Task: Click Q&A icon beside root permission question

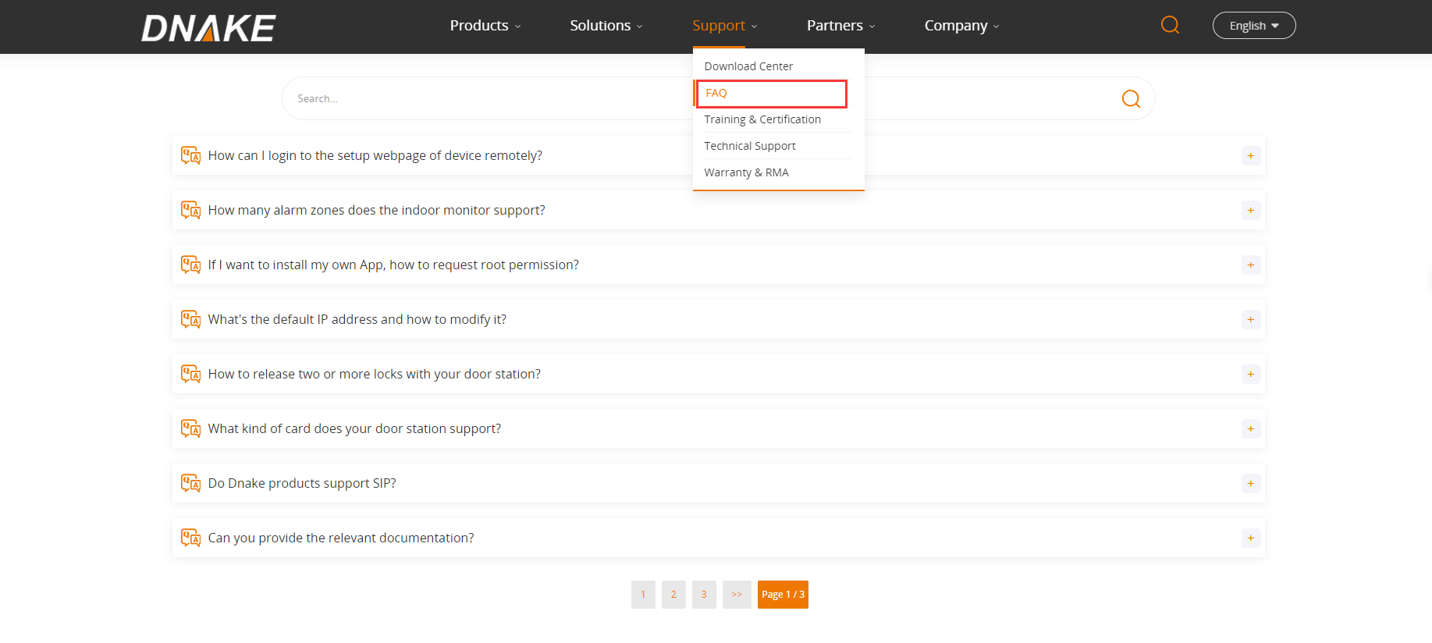Action: (x=190, y=265)
